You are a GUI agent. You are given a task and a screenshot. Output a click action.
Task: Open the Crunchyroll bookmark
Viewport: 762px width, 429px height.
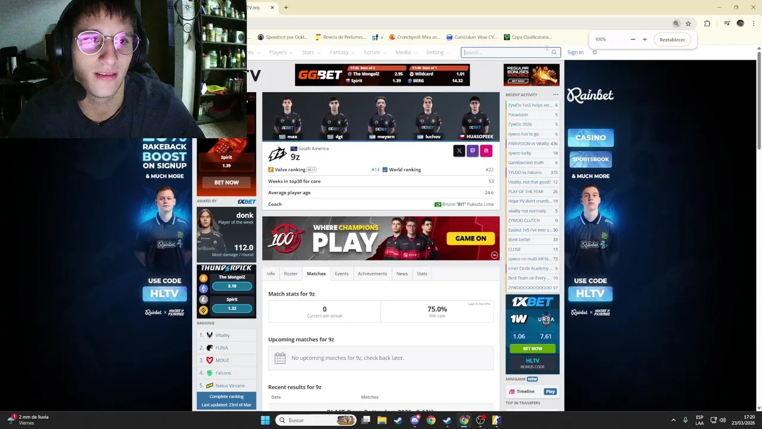point(414,37)
